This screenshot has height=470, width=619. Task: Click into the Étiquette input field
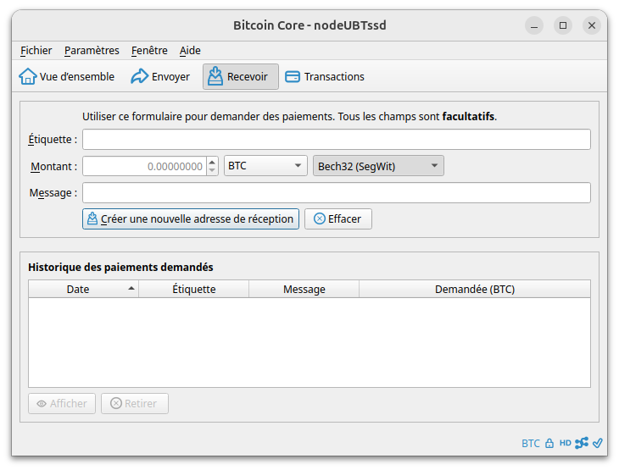(x=336, y=139)
